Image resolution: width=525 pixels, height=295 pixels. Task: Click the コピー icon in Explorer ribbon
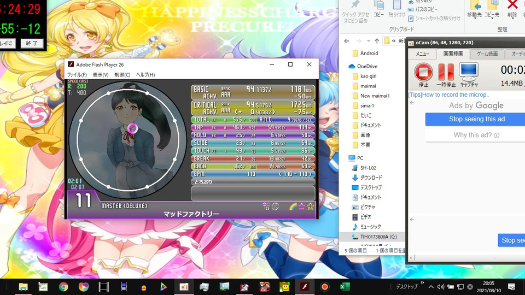click(378, 5)
